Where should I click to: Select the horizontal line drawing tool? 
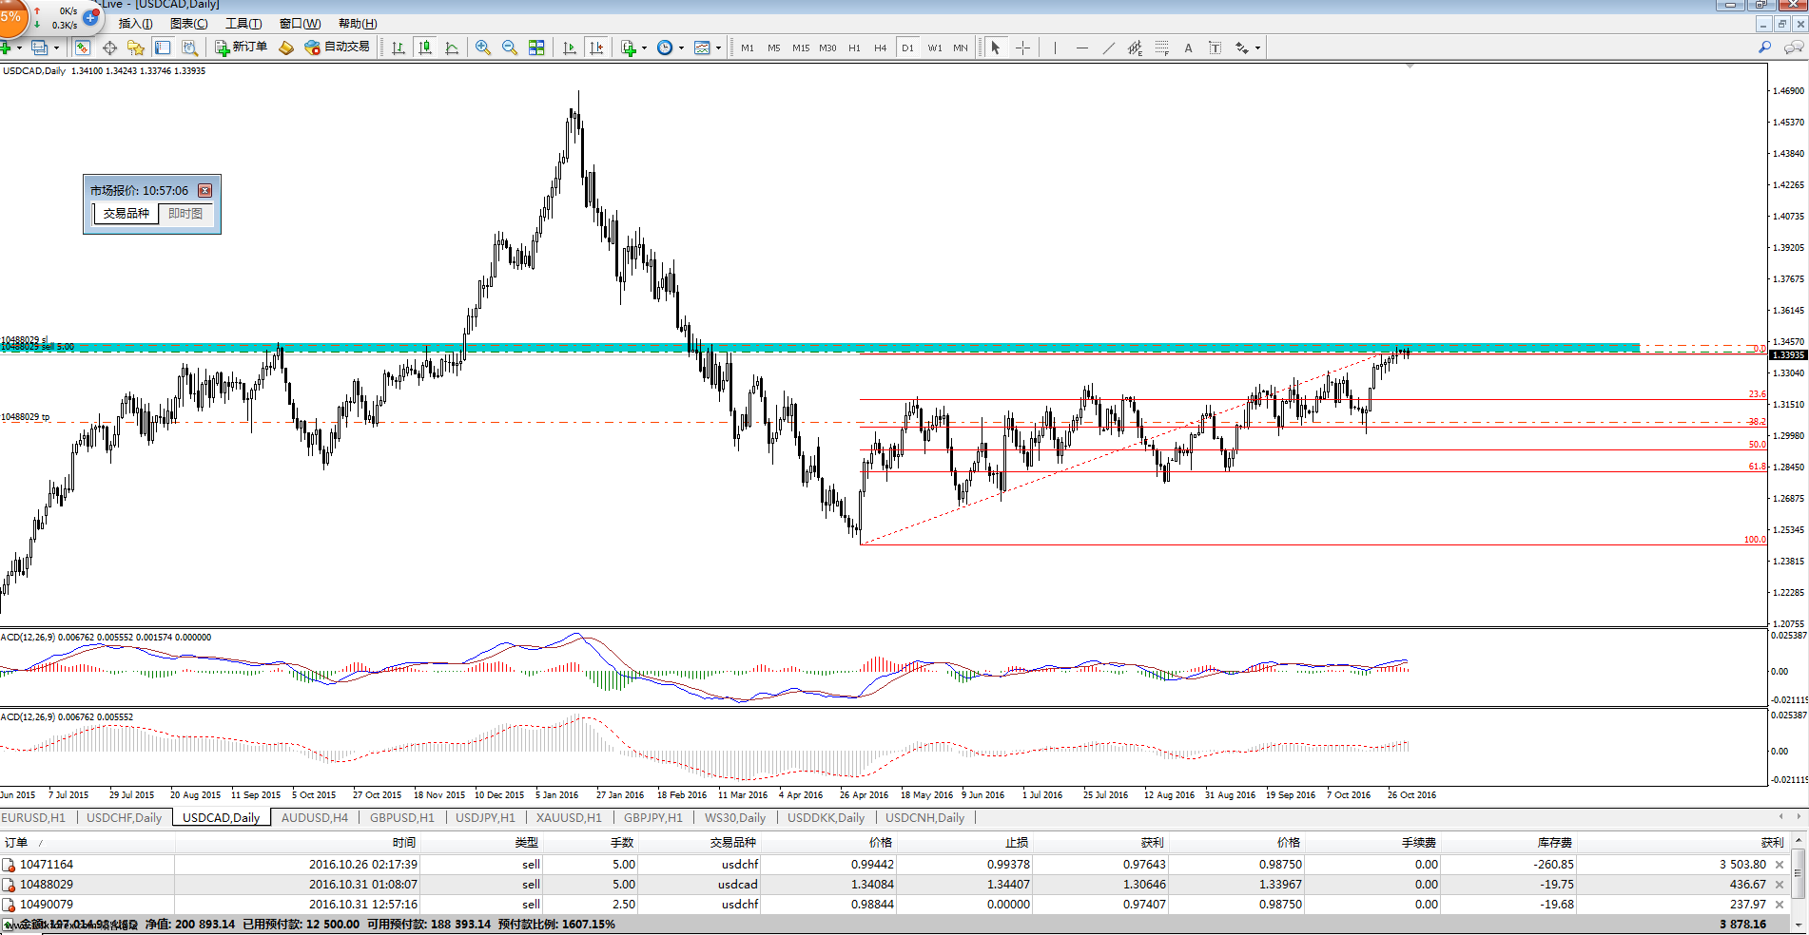[x=1081, y=48]
